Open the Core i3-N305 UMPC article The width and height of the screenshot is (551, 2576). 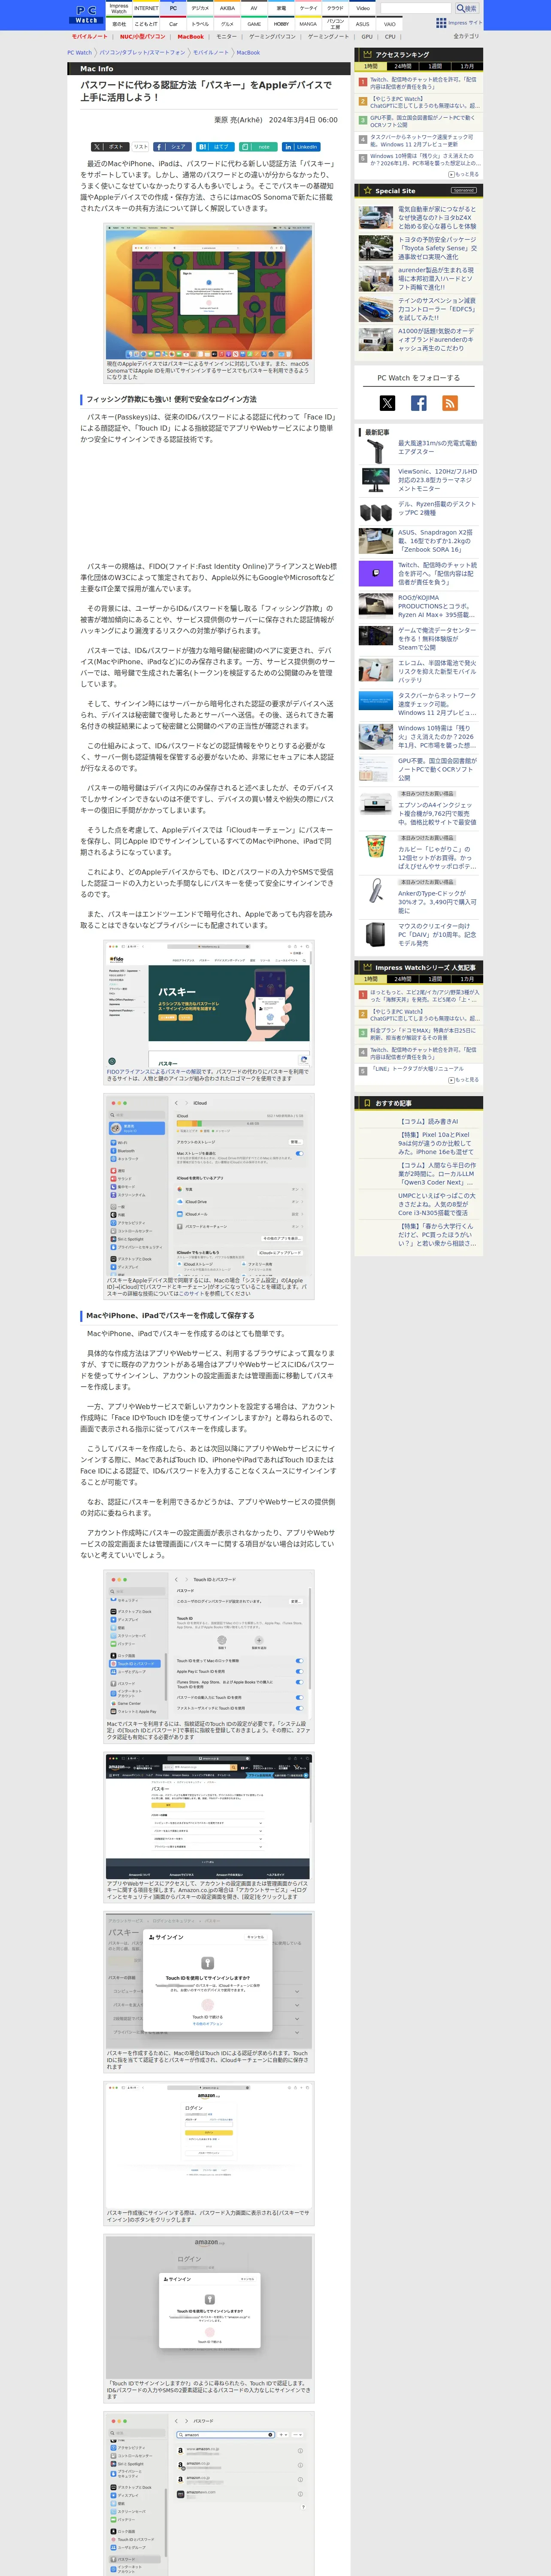click(437, 1204)
